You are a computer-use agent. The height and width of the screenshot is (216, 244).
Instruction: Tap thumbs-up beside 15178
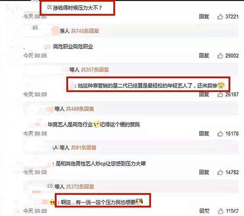(220, 133)
